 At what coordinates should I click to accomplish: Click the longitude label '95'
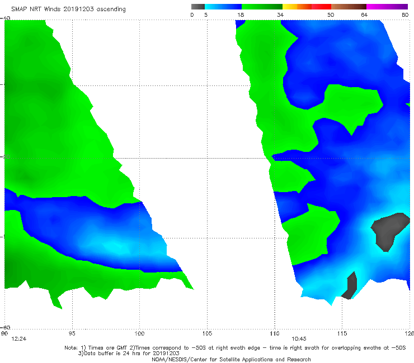pos(72,333)
